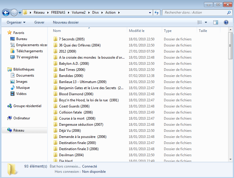Image resolution: width=234 pixels, height=178 pixels.
Task: Click the Ordinateur computer icon
Action: [x=10, y=118]
